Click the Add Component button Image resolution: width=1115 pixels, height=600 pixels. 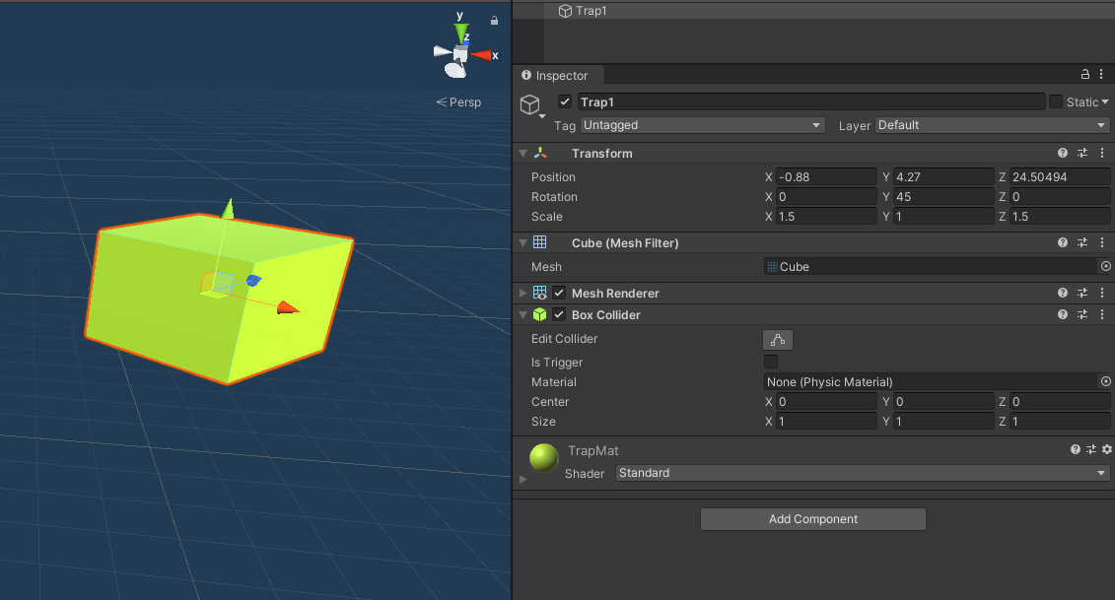812,518
